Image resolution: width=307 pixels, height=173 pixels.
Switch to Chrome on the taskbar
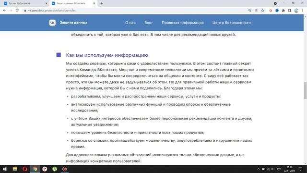(x=35, y=169)
